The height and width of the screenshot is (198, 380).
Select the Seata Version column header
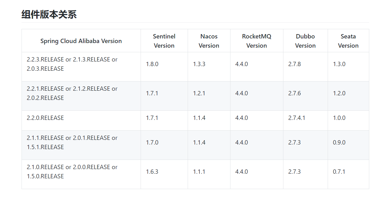pyautogui.click(x=348, y=41)
